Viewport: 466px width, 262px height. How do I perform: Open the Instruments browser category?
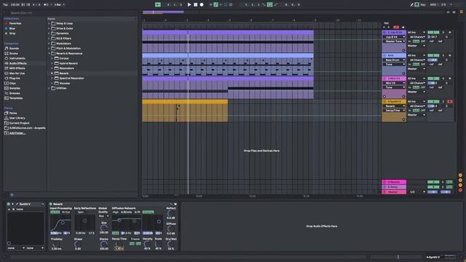pos(17,58)
